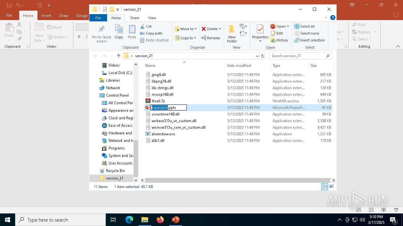Click PowerPoint taskbar icon

coord(175,220)
